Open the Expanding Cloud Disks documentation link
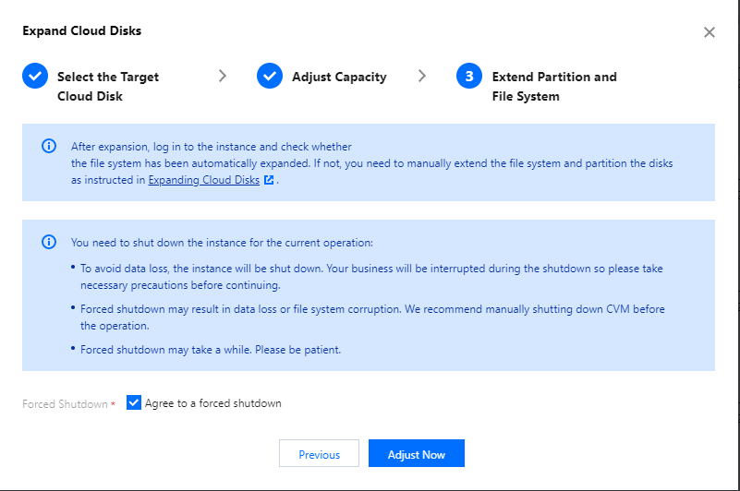The height and width of the screenshot is (491, 740). [204, 180]
